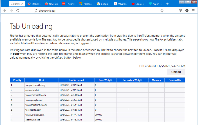
Task: Bookmark this page with the star icon
Action: coord(162,11)
